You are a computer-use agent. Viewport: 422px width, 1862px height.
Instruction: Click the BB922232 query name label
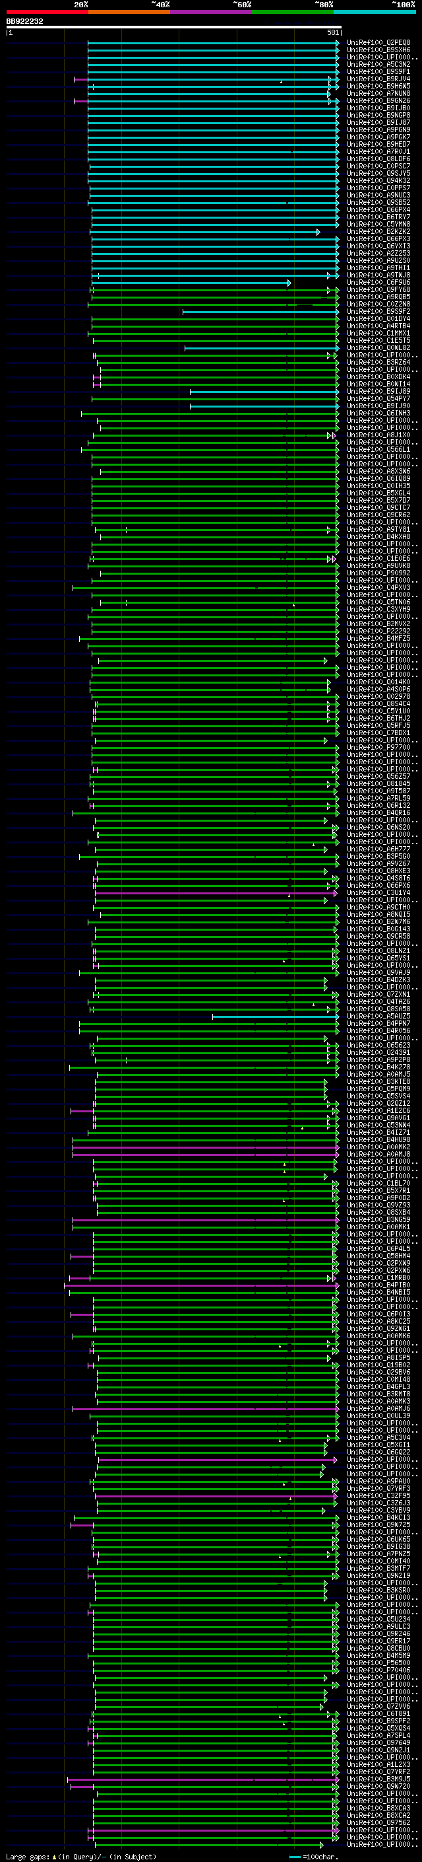click(24, 22)
